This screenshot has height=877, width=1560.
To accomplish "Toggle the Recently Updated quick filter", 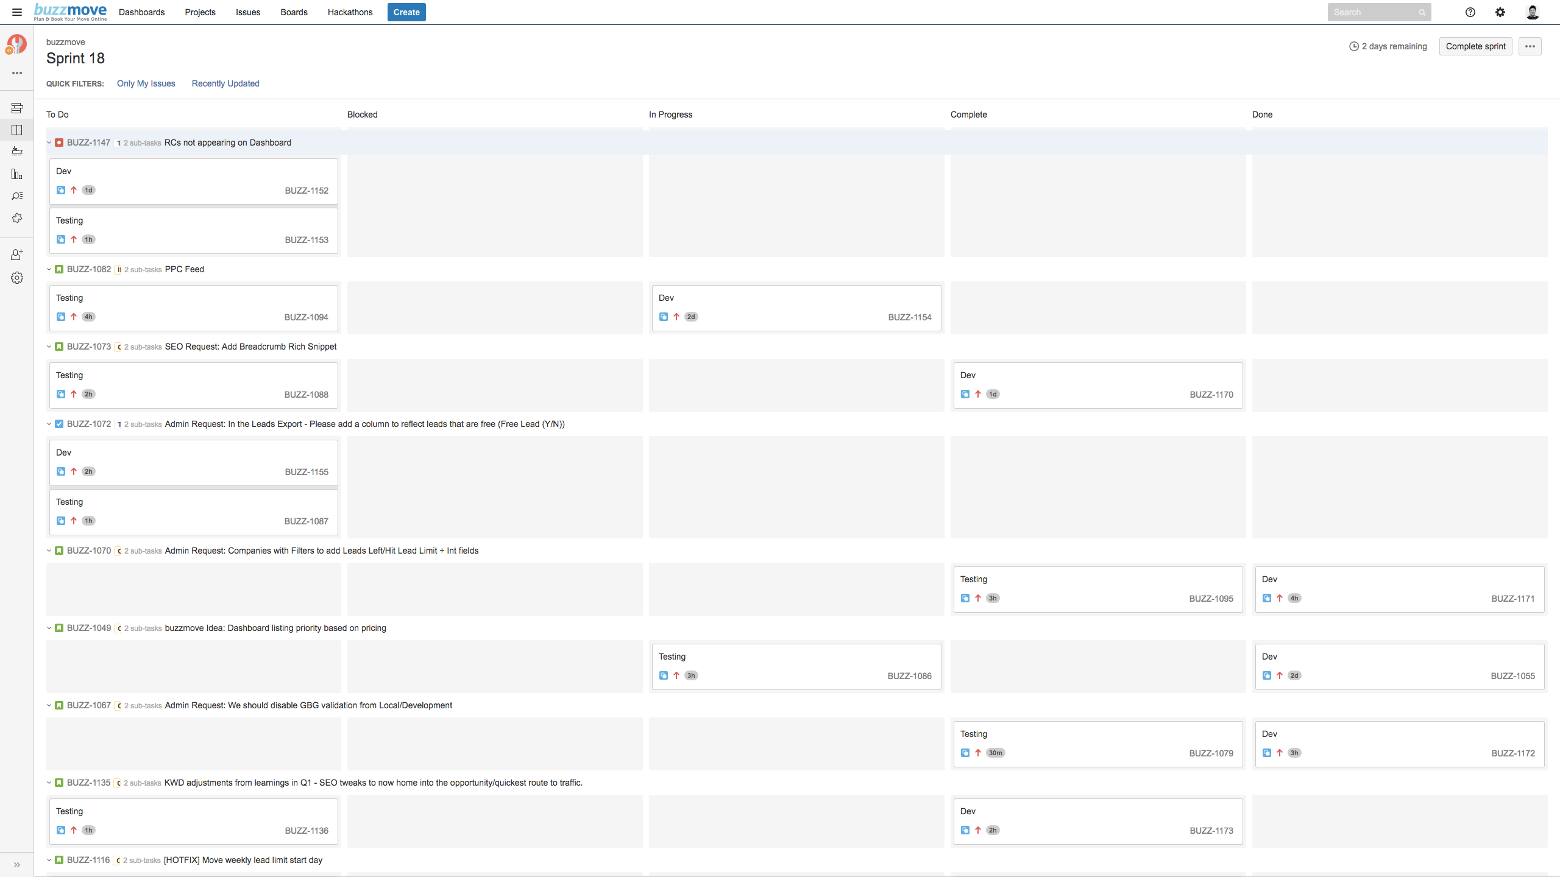I will click(x=225, y=83).
